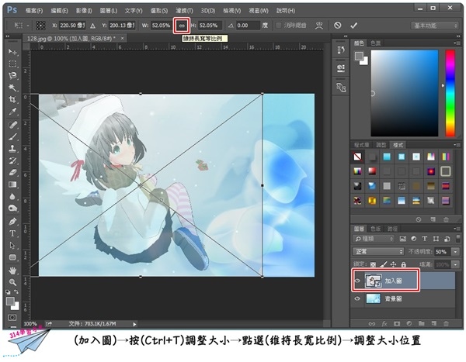This screenshot has width=466, height=362.
Task: Select the History Brush tool
Action: click(x=12, y=160)
